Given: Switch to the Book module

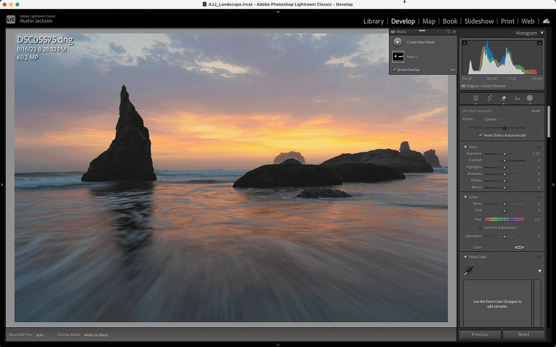Looking at the screenshot, I should [x=450, y=21].
